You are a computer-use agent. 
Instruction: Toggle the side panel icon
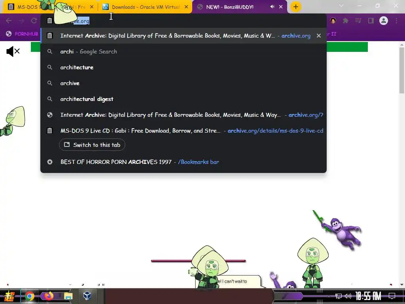pos(371,21)
